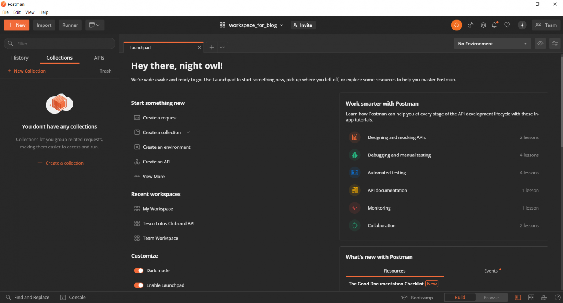Click the heart icon in header

[x=507, y=25]
